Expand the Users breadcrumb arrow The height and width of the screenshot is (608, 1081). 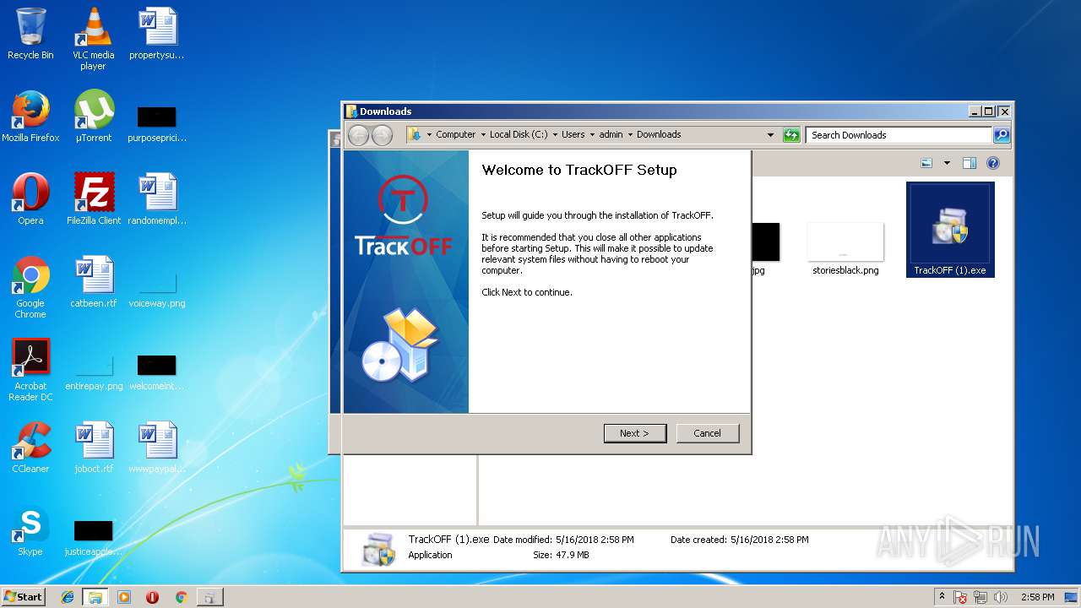(x=592, y=134)
